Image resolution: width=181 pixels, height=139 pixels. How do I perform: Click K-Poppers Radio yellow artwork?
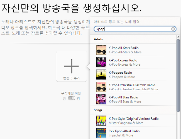(x=101, y=75)
